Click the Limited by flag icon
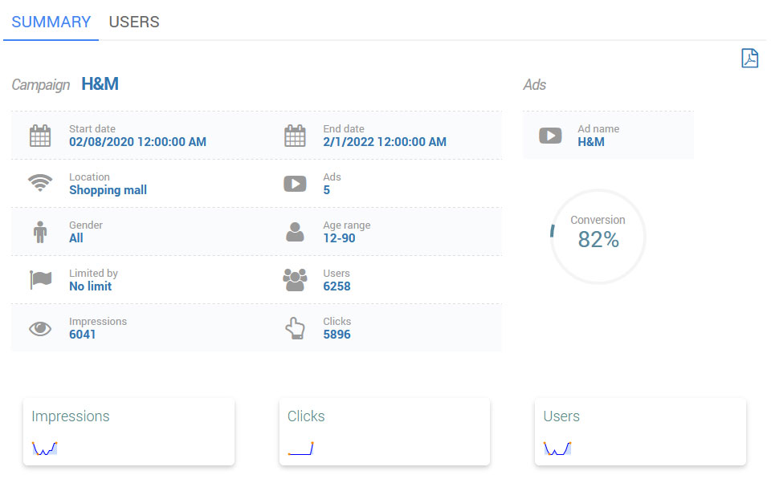771x479 pixels. click(40, 280)
